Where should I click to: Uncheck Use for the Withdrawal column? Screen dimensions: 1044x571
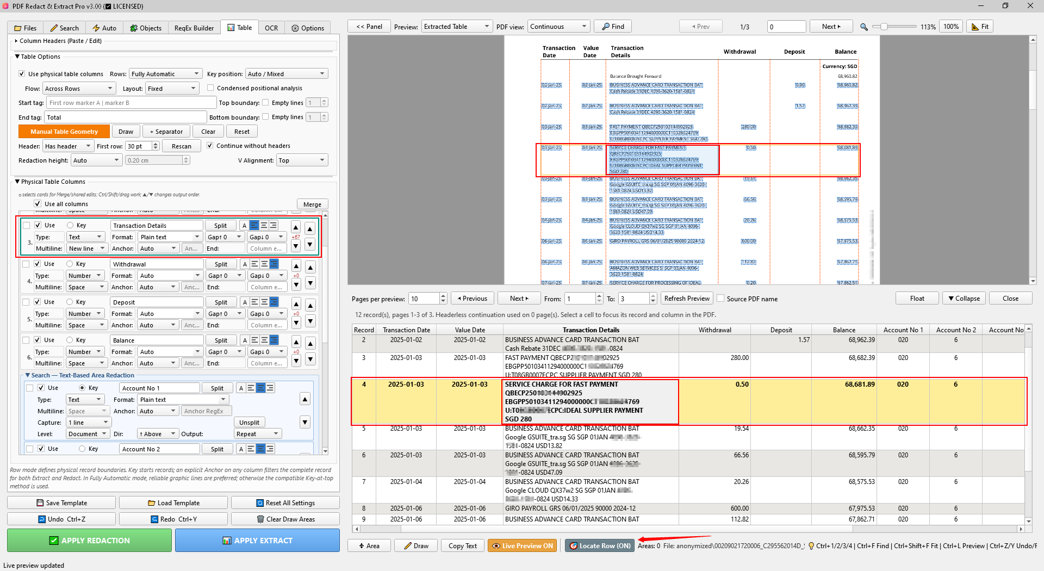pyautogui.click(x=38, y=264)
